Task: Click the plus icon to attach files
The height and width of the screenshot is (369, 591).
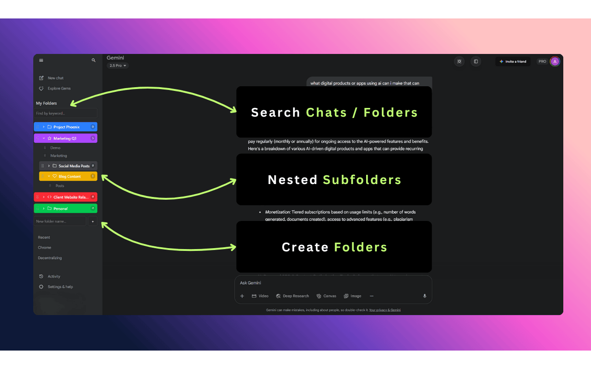Action: 242,296
